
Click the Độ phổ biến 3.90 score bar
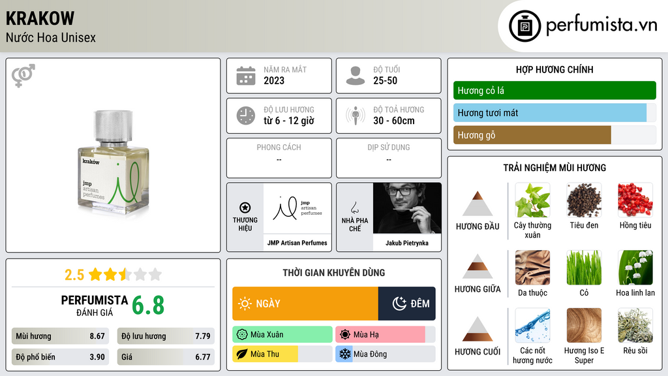(x=60, y=357)
